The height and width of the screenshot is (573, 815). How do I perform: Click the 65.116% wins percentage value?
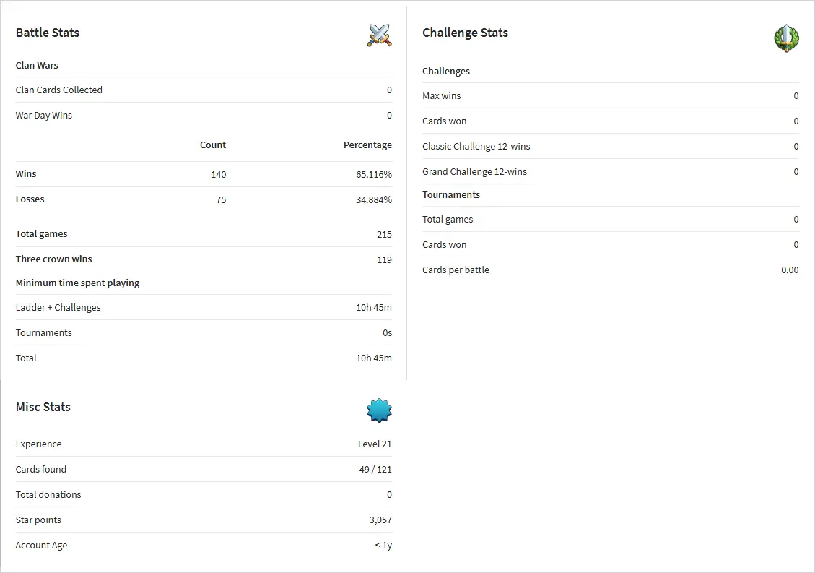click(373, 174)
